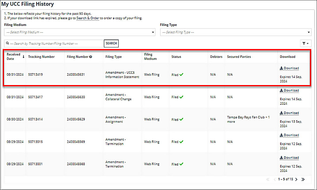Click the Received Date sort arrow
Image resolution: width=317 pixels, height=190 pixels.
tap(23, 57)
